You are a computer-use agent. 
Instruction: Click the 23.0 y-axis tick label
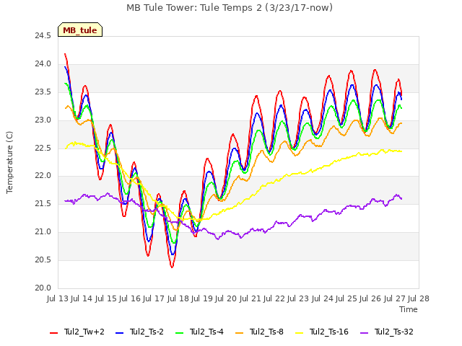43,120
